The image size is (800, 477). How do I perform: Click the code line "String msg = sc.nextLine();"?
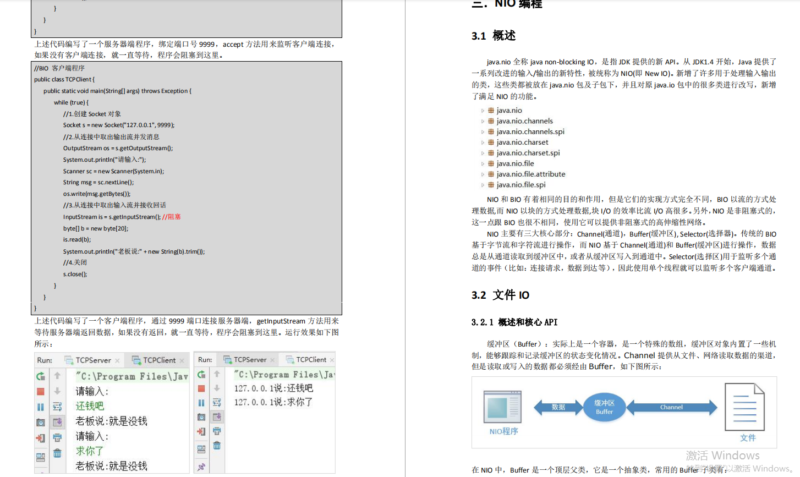click(98, 183)
